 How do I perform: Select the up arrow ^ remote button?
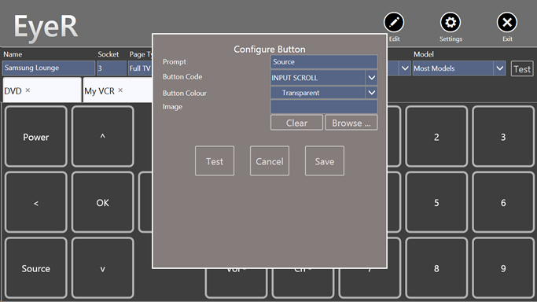point(103,137)
